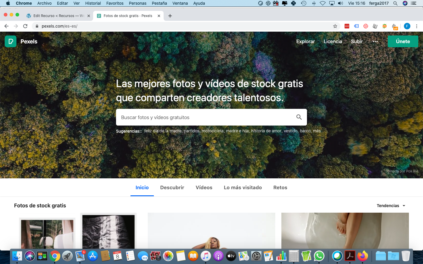Click the motocicleta search suggestion
The image size is (423, 264).
pos(212,131)
